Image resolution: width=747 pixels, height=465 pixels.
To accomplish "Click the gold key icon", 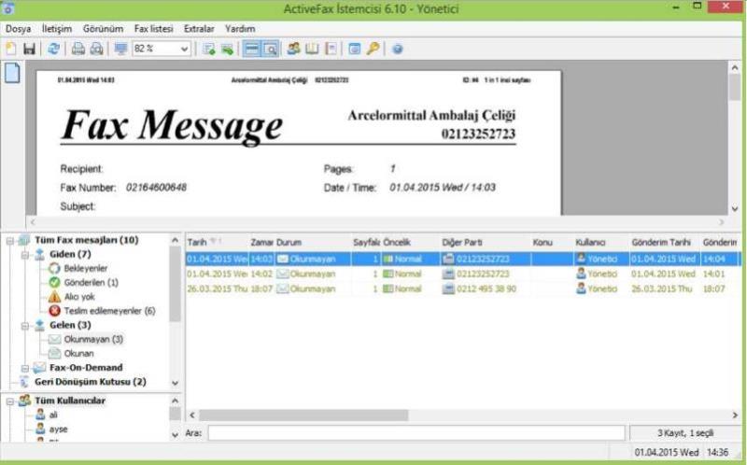I will click(x=373, y=49).
